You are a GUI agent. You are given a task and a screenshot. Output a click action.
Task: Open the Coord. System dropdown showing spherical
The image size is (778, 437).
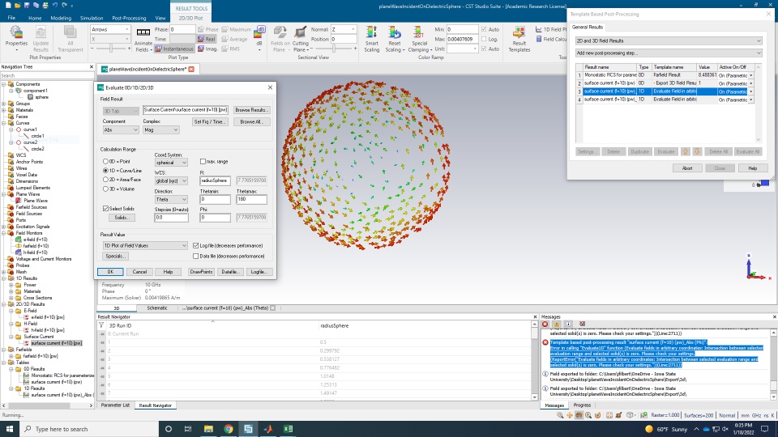(171, 163)
